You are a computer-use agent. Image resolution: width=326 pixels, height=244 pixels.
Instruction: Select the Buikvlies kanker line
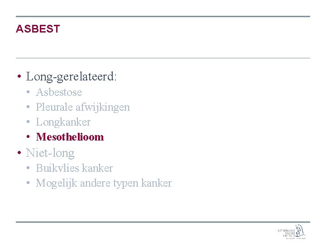[x=74, y=168]
